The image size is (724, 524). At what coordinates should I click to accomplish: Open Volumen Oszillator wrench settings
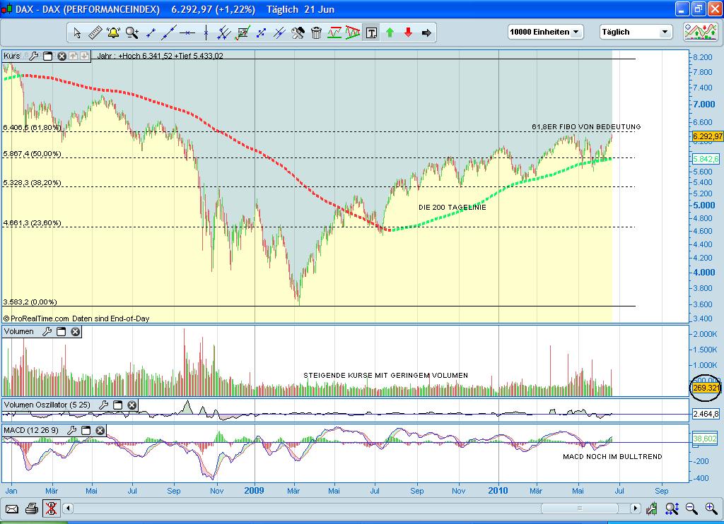(x=103, y=405)
